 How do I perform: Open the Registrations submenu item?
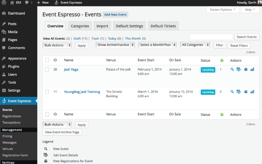coord(12,116)
